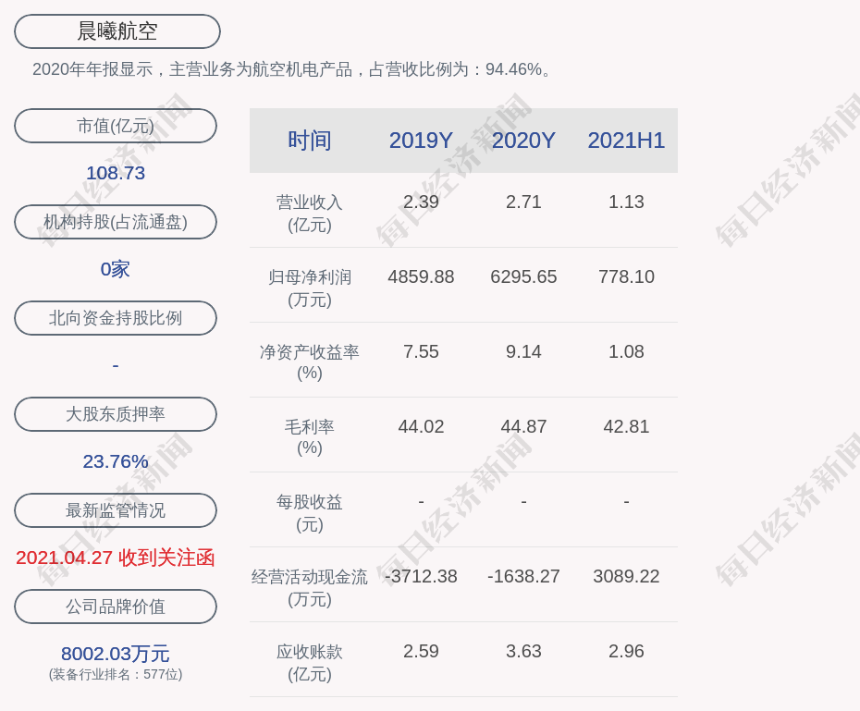Click the 0家 institutional holding value
Screen dimensions: 860x711
pyautogui.click(x=116, y=269)
